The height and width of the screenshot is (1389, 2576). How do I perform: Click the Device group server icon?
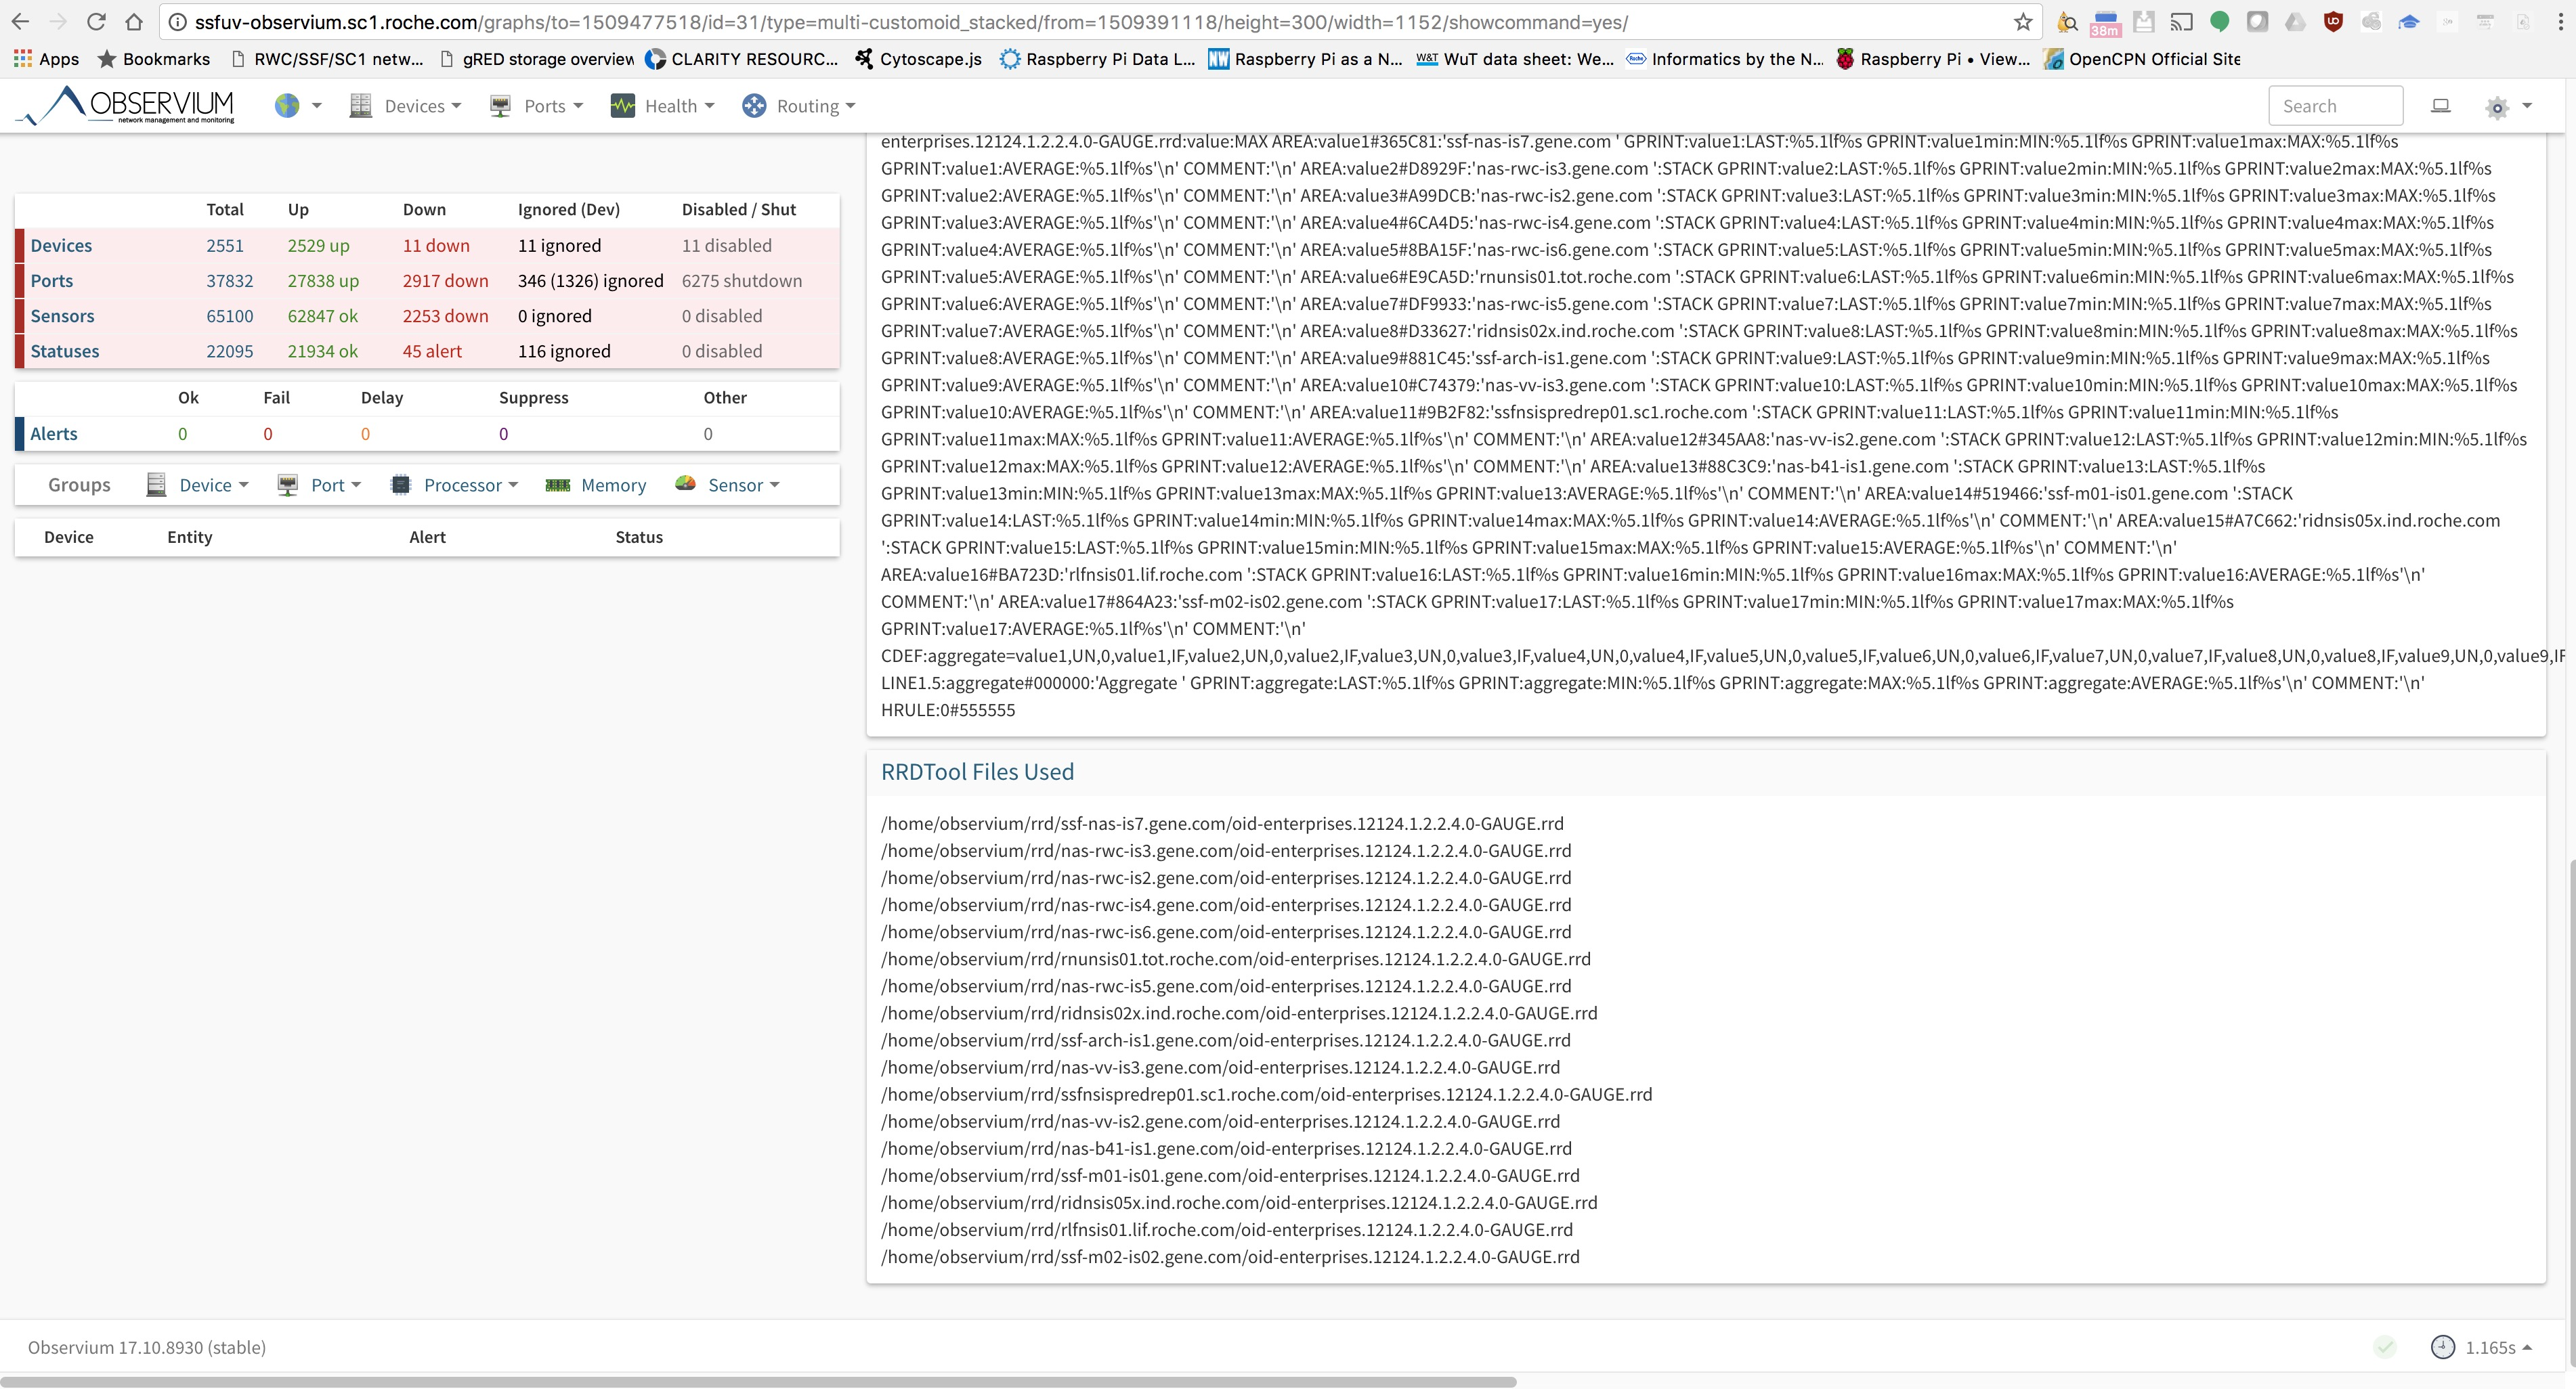tap(156, 485)
